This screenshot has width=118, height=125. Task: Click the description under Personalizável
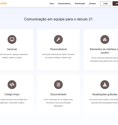pos(58,56)
